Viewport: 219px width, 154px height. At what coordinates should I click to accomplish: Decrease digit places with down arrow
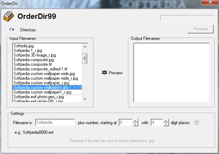[166, 124]
